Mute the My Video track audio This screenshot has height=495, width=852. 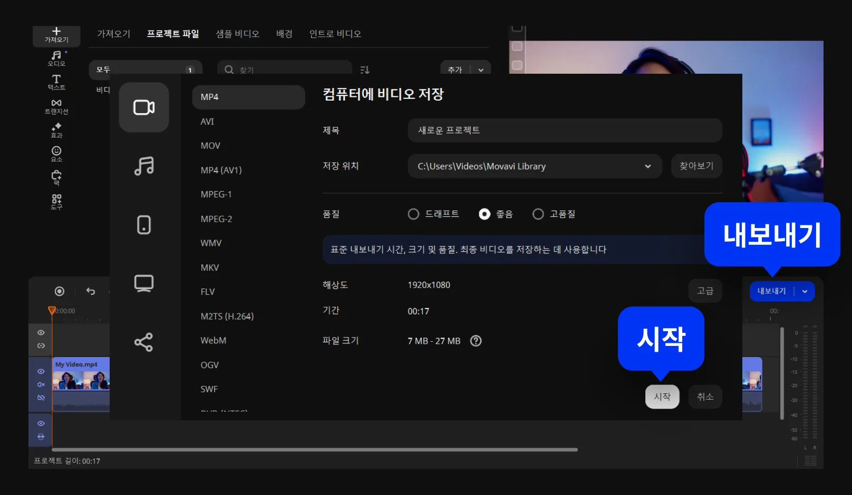pos(41,384)
